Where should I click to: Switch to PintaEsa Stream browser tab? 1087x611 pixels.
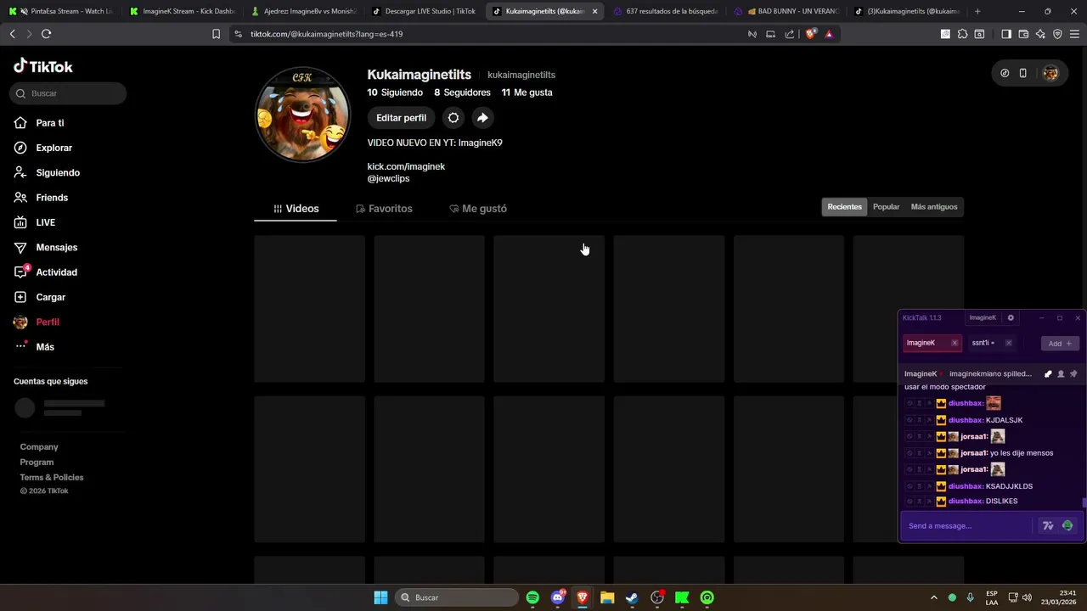point(61,11)
